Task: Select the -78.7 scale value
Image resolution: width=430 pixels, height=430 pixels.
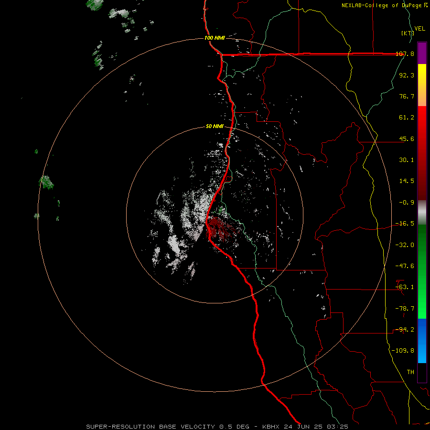Action: click(405, 309)
